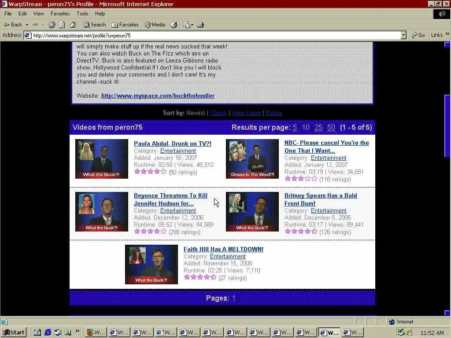Click the star rating for the Faith Hill video

(200, 277)
